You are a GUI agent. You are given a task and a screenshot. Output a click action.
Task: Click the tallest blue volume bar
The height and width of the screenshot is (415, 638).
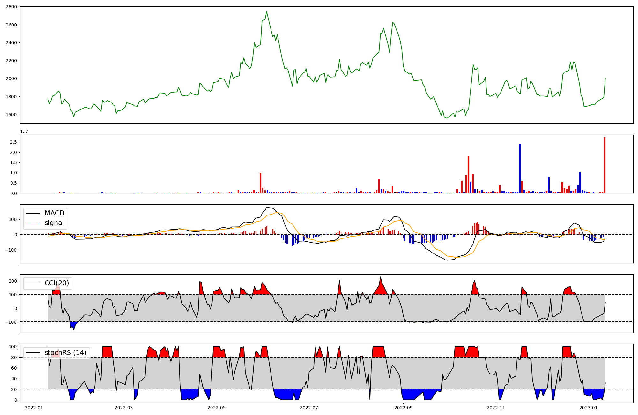[520, 169]
